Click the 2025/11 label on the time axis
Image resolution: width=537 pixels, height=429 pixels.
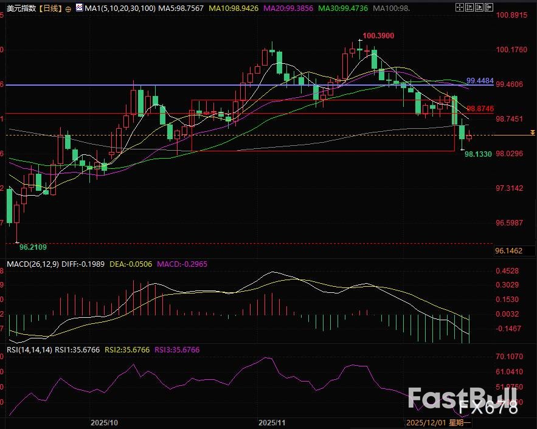tap(272, 422)
